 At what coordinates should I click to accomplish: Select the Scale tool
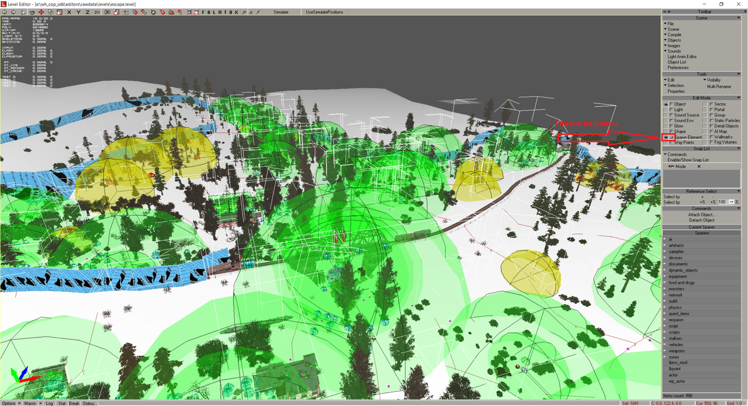(60, 12)
